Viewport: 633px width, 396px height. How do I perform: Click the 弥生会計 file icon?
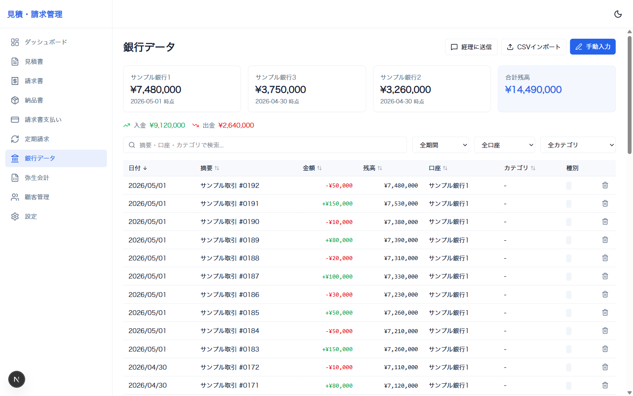coord(15,178)
